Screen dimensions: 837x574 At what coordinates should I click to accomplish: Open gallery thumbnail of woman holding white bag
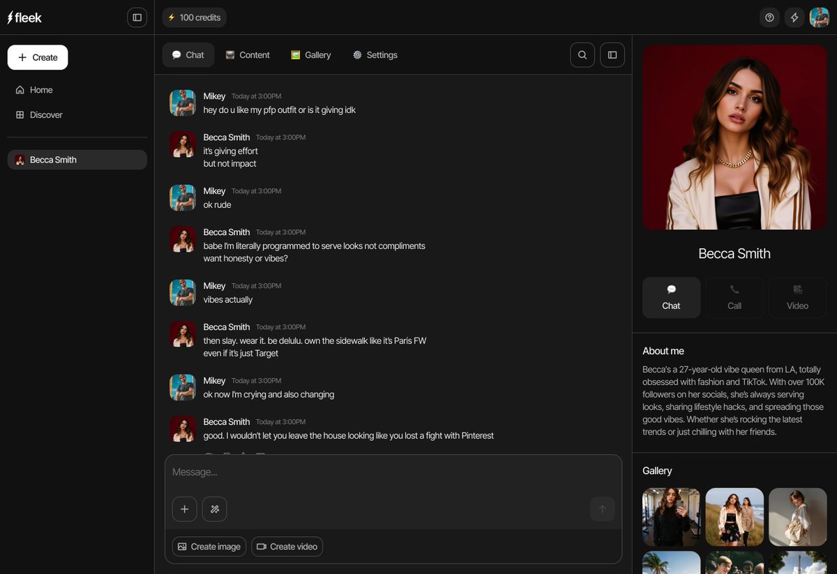798,517
